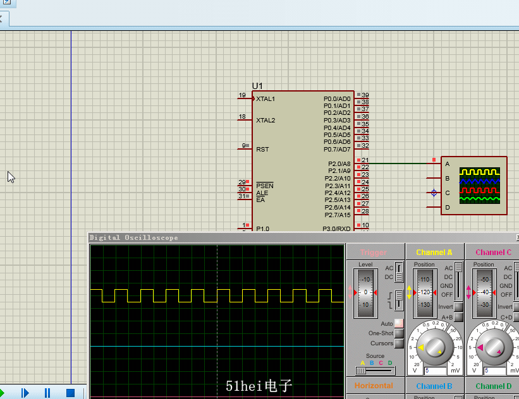
Task: Click the P1.0 pin label
Action: click(x=262, y=229)
